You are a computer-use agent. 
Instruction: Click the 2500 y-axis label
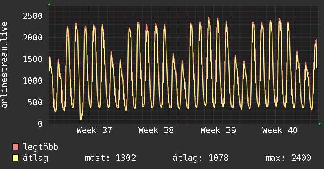[33, 16]
